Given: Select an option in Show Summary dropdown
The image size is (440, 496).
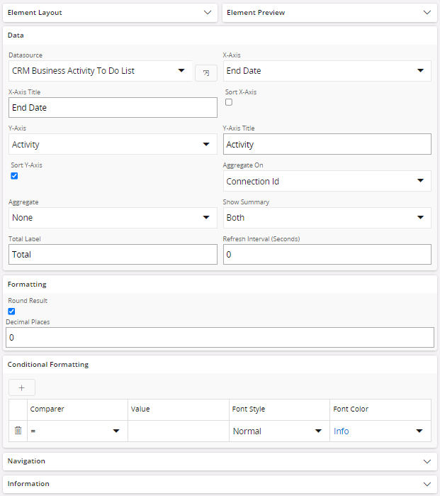Looking at the screenshot, I should point(327,218).
